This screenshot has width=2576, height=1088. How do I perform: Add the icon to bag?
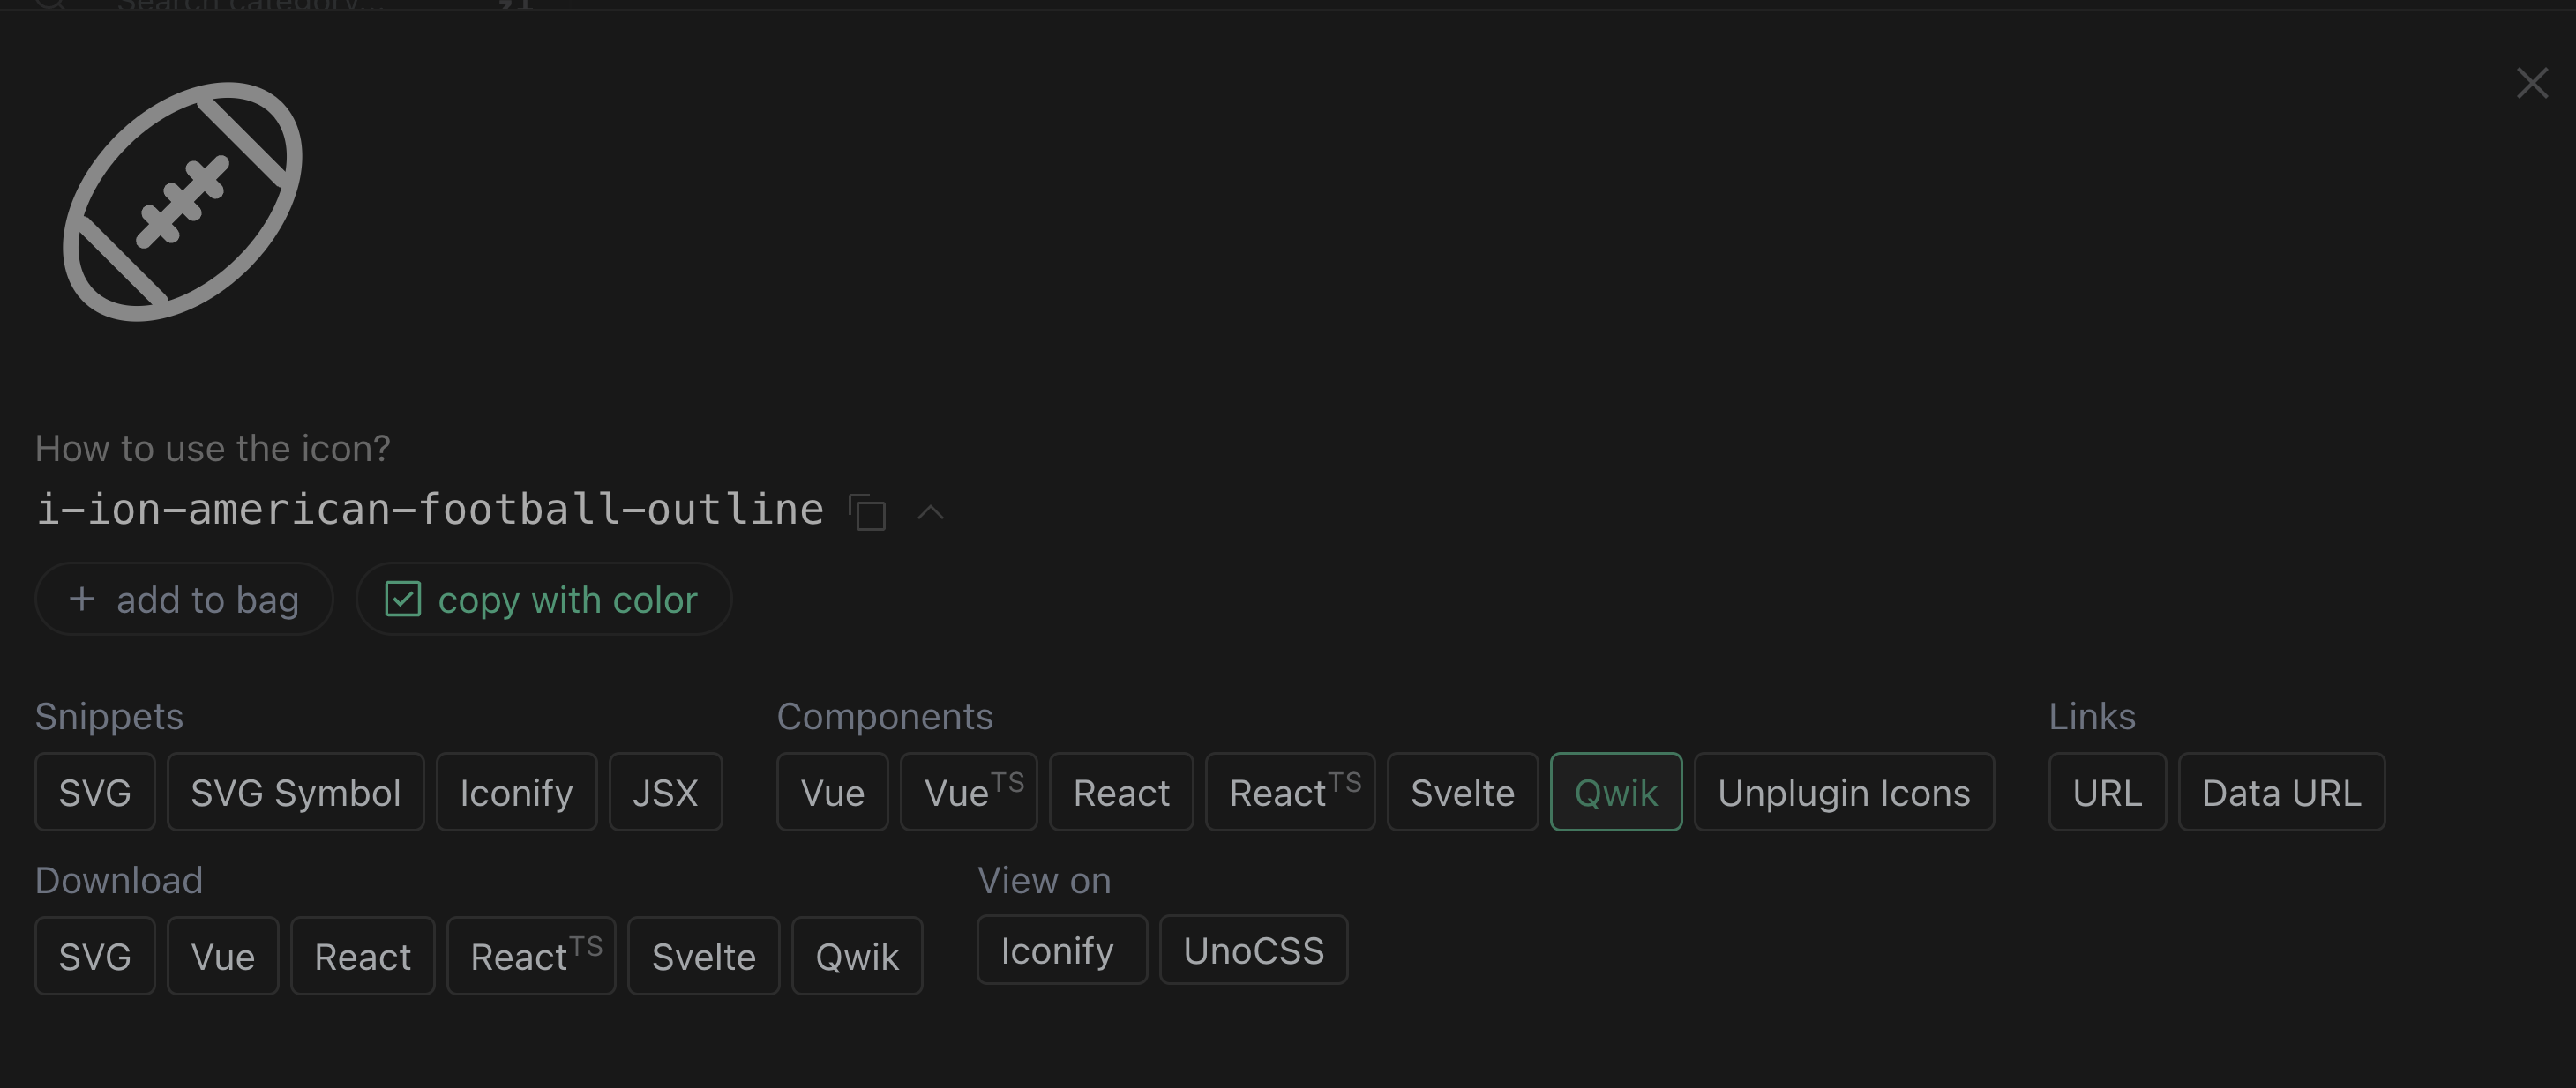[184, 600]
